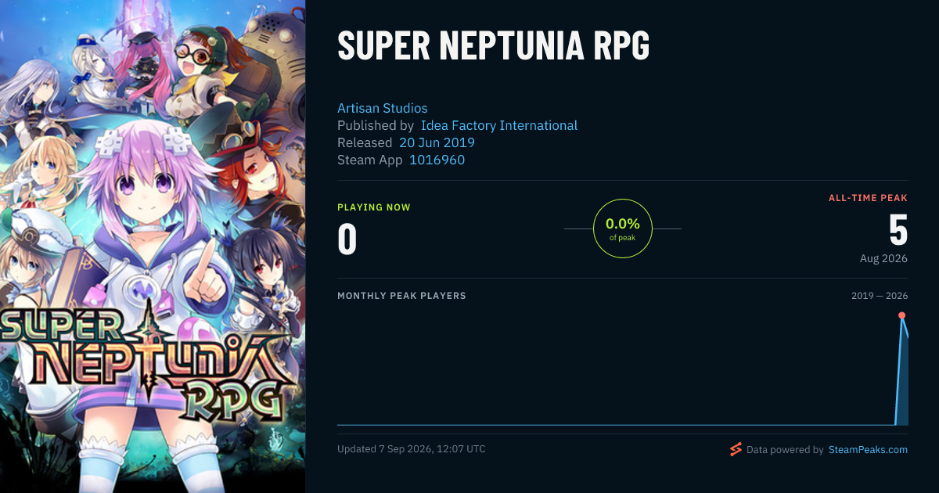This screenshot has width=939, height=493.
Task: Click the Super Neptunia RPG title heading
Action: (494, 47)
